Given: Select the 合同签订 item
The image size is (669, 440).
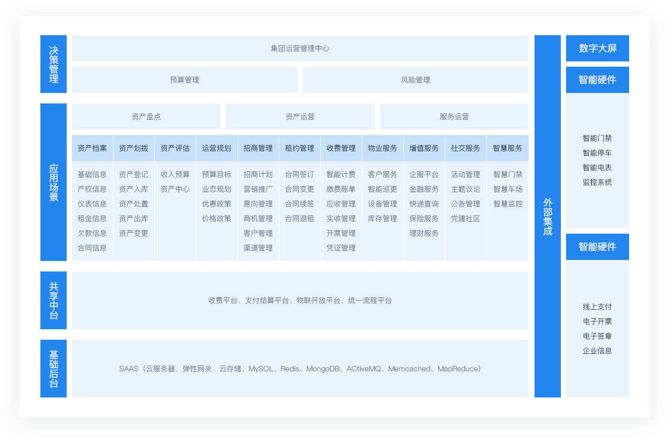Looking at the screenshot, I should coord(299,174).
